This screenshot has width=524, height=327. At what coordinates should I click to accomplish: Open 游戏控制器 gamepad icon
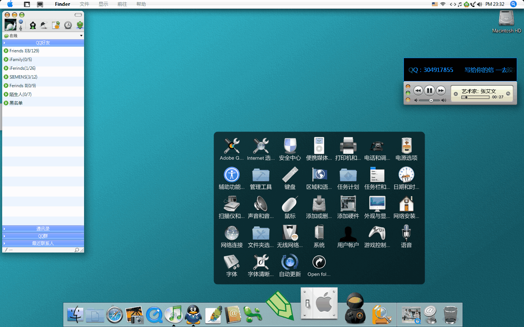click(x=377, y=233)
